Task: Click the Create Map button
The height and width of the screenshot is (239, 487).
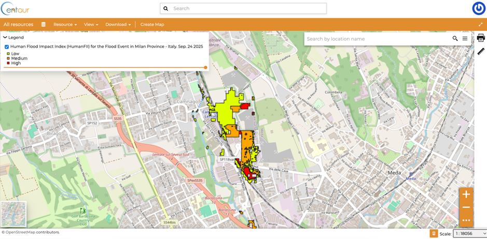Action: coord(152,24)
